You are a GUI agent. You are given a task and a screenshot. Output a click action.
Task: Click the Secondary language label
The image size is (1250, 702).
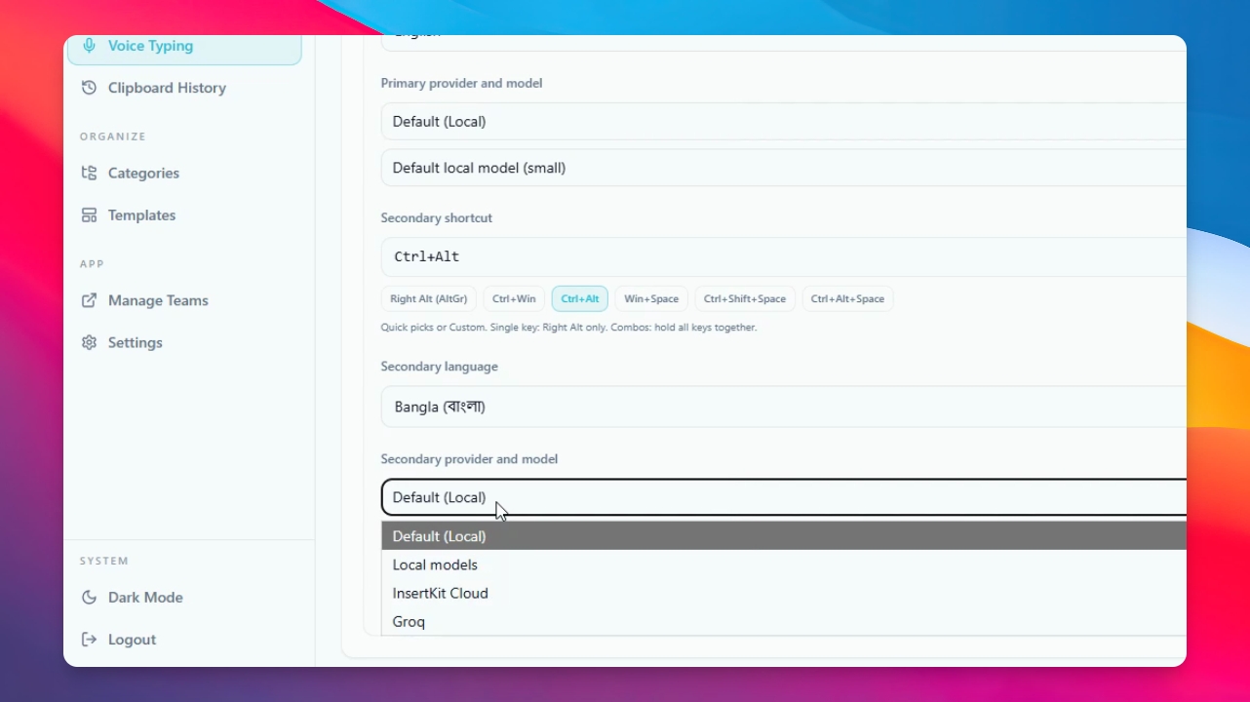pyautogui.click(x=439, y=367)
